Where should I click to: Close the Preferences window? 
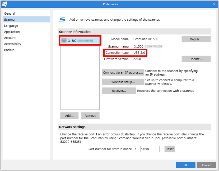point(214,4)
